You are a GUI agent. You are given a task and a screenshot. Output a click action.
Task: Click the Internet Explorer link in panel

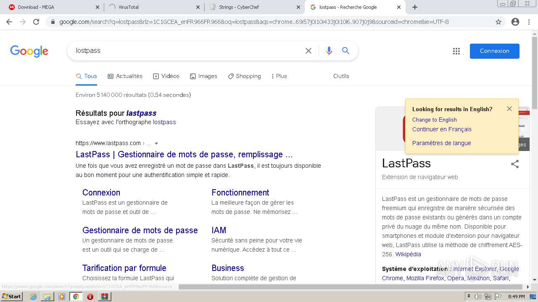click(475, 269)
